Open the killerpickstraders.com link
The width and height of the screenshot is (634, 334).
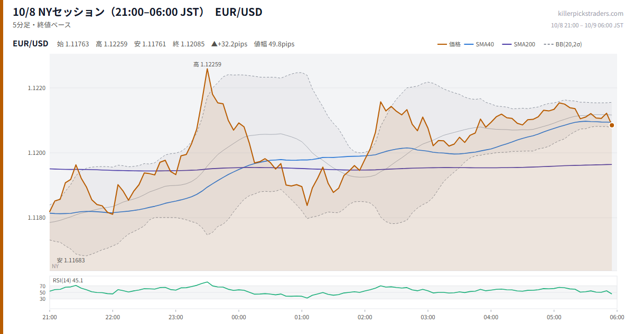click(x=591, y=14)
